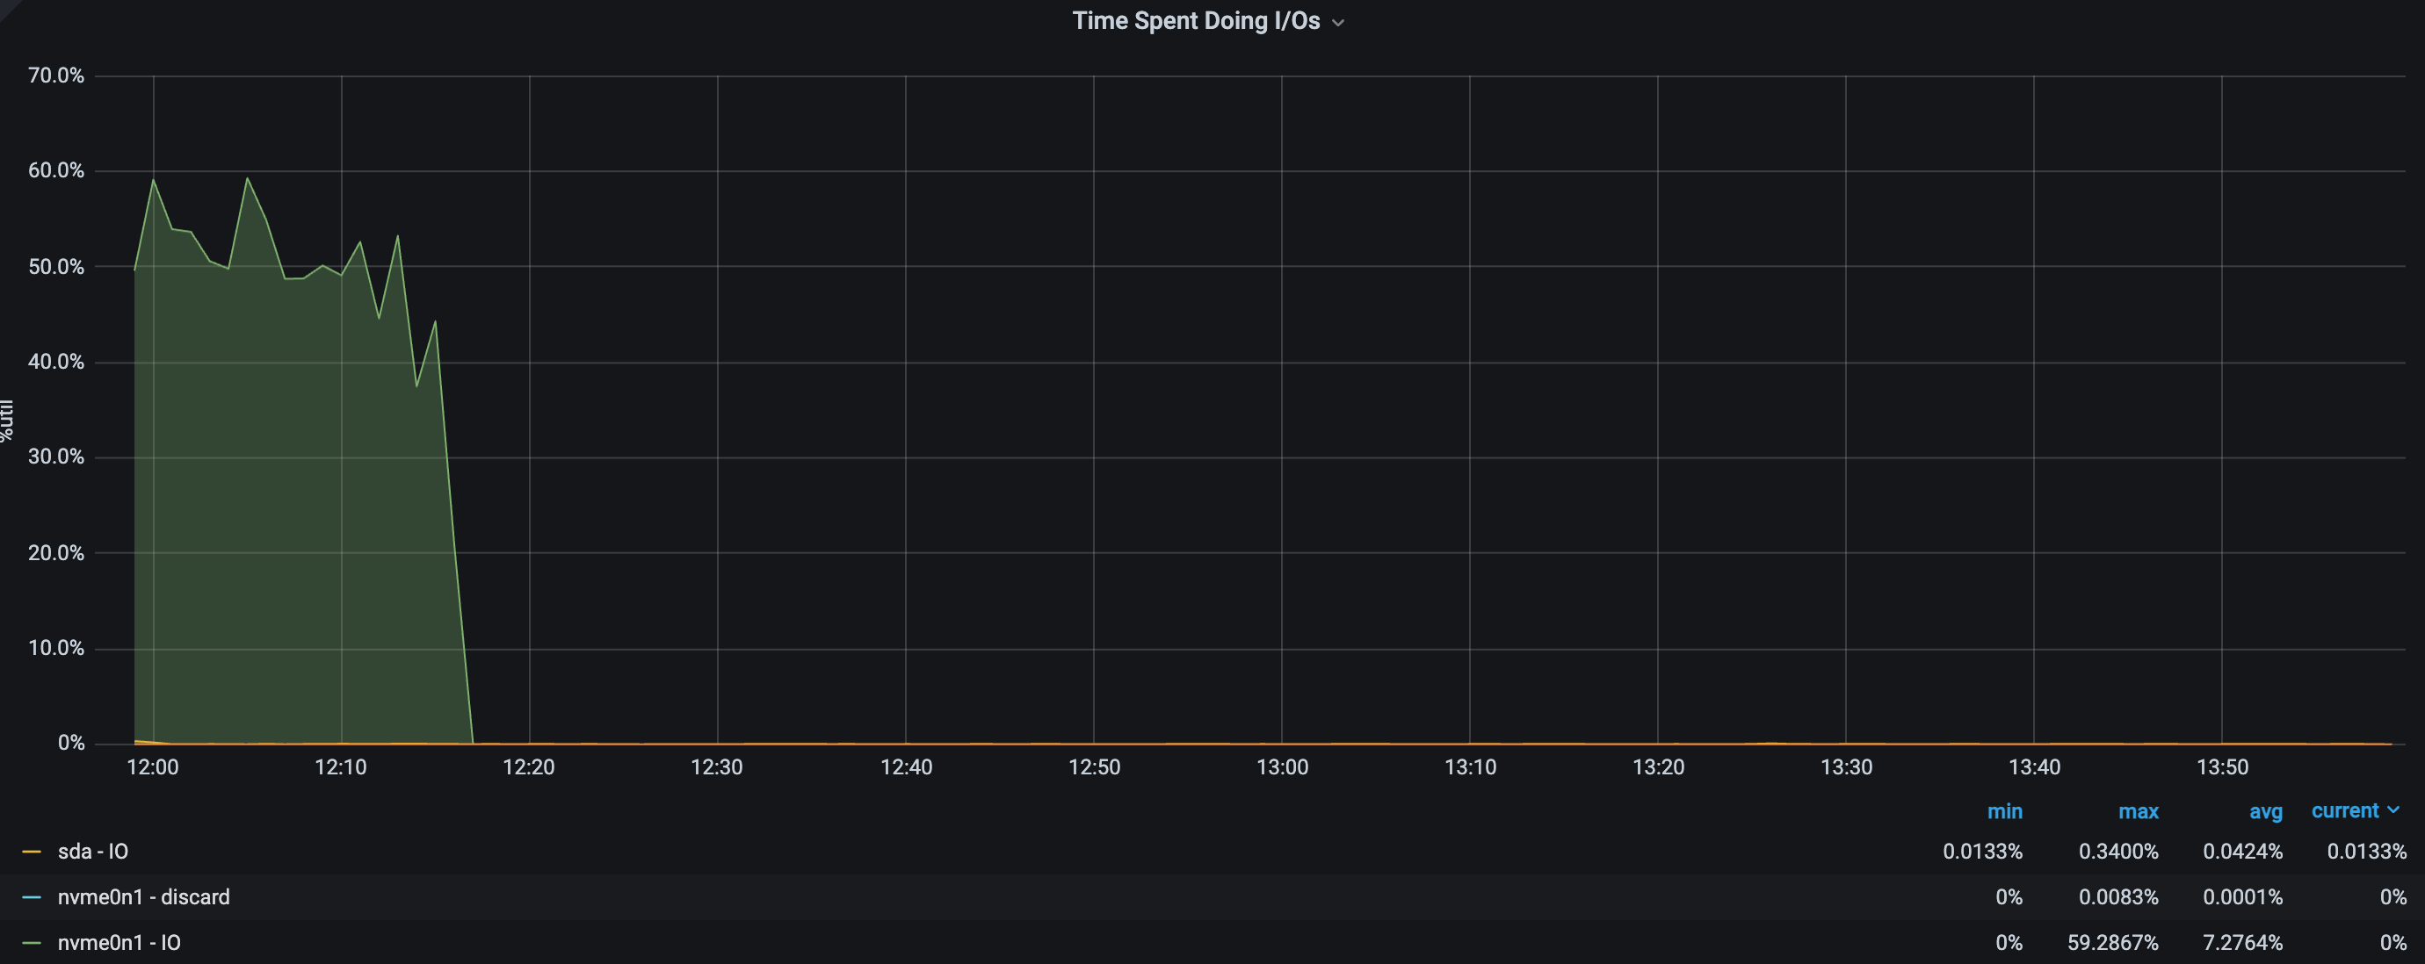Toggle the nvme0n1 - discard series
The width and height of the screenshot is (2425, 964).
tap(143, 897)
